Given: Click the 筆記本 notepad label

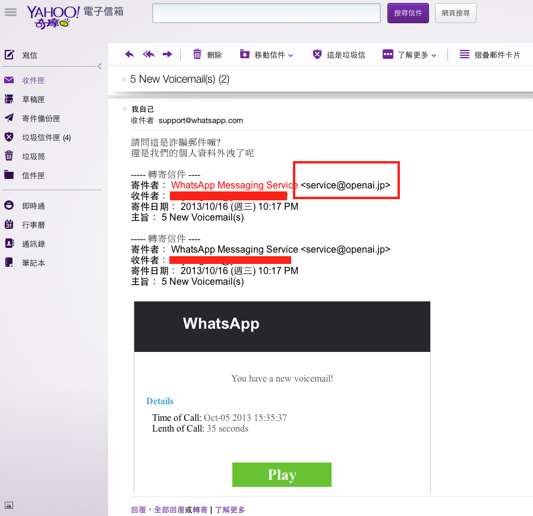Looking at the screenshot, I should coord(33,263).
